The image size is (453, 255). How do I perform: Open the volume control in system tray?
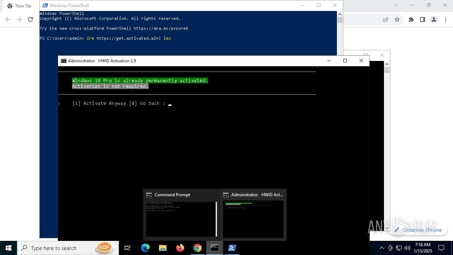pyautogui.click(x=407, y=248)
